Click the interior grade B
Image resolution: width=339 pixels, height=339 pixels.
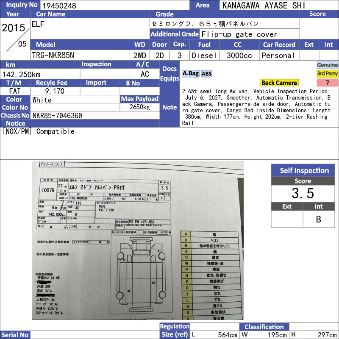[x=319, y=219]
